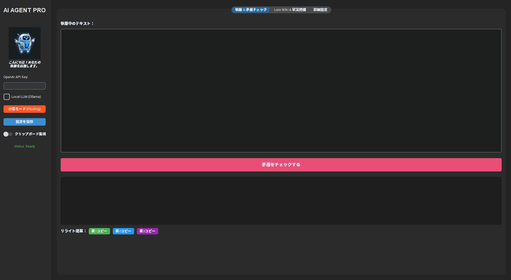Open the 詳細設定 tab
Image resolution: width=511 pixels, height=280 pixels.
(320, 10)
